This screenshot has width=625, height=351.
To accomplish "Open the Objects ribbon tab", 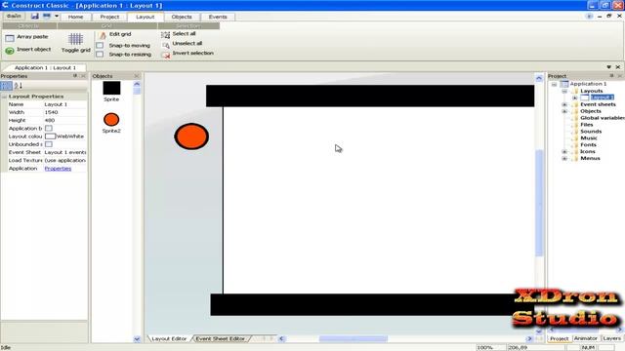I will click(182, 17).
